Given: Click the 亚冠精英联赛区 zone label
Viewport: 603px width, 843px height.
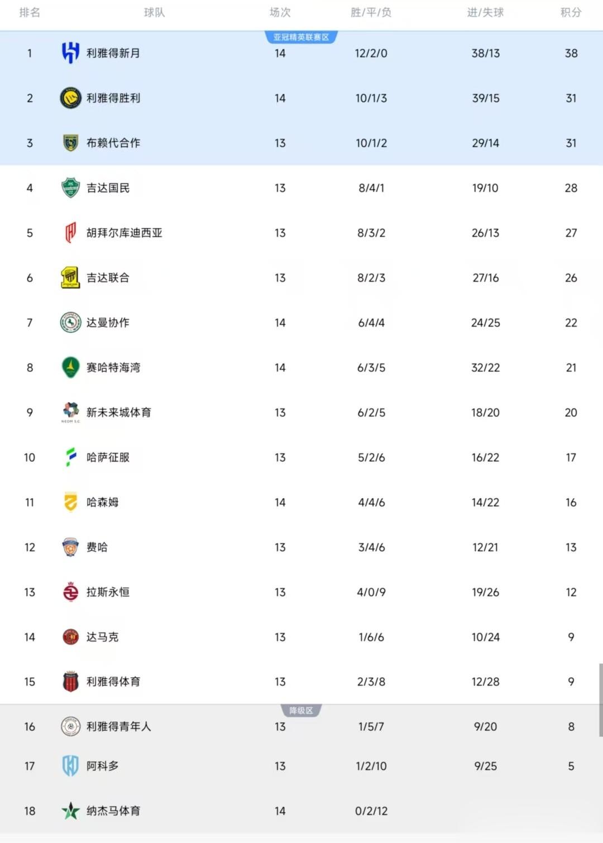Looking at the screenshot, I should (301, 37).
